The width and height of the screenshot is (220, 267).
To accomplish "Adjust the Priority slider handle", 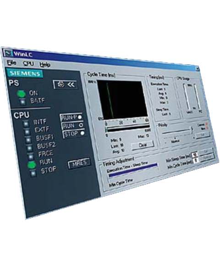I will point(192,130).
